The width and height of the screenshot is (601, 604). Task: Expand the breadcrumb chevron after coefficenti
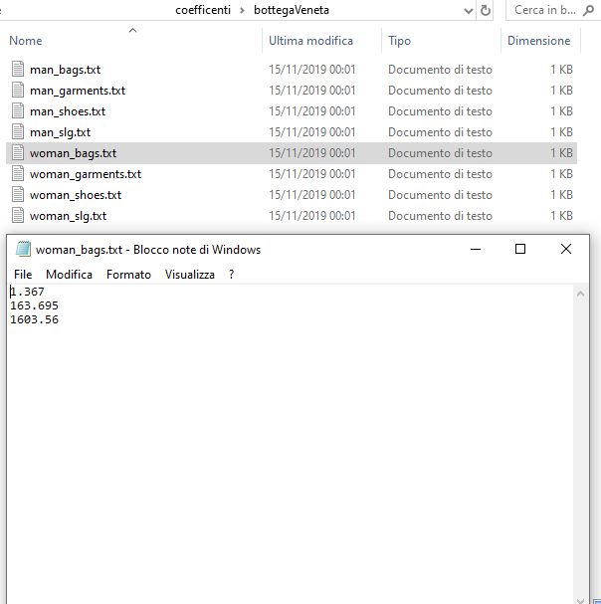pos(242,11)
